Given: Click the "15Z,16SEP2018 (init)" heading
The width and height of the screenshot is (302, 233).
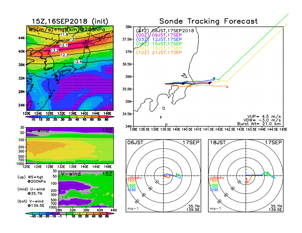Looking at the screenshot, I should 70,21.
